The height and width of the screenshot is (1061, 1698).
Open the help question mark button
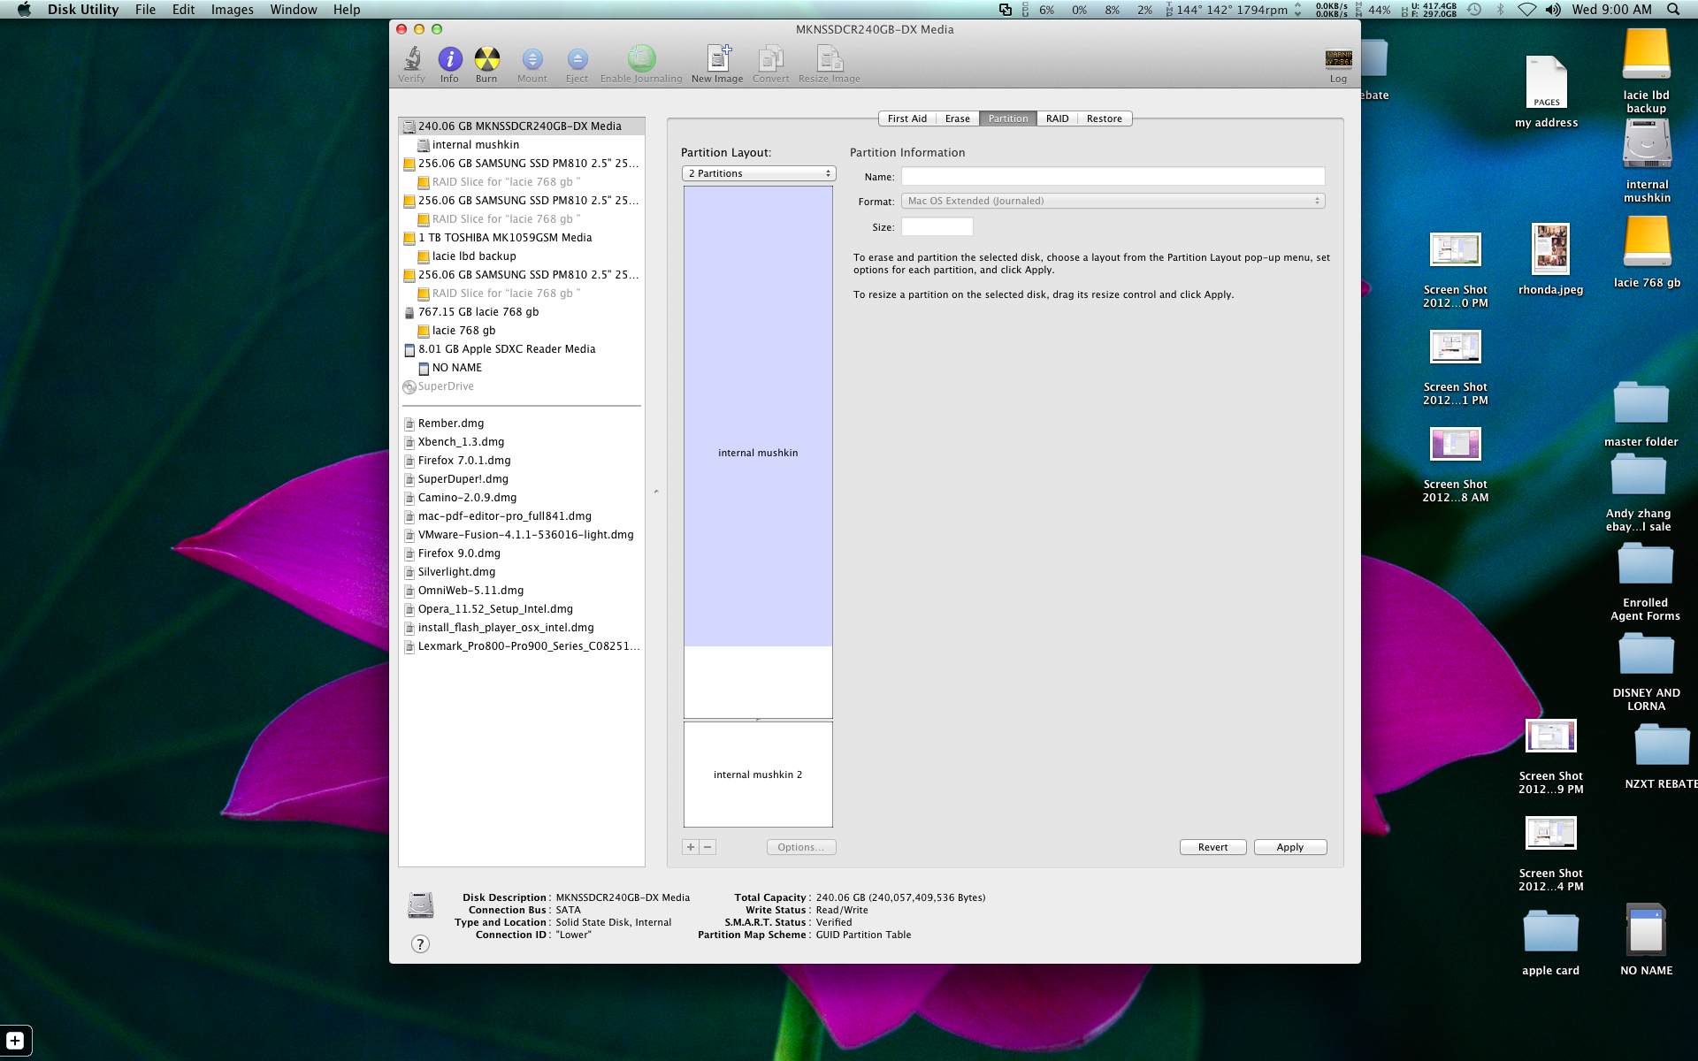click(x=420, y=943)
